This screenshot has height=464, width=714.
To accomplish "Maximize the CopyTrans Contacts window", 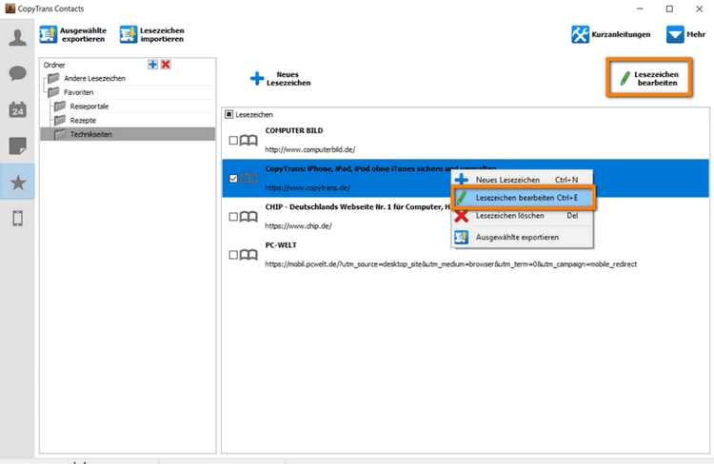I will 669,9.
